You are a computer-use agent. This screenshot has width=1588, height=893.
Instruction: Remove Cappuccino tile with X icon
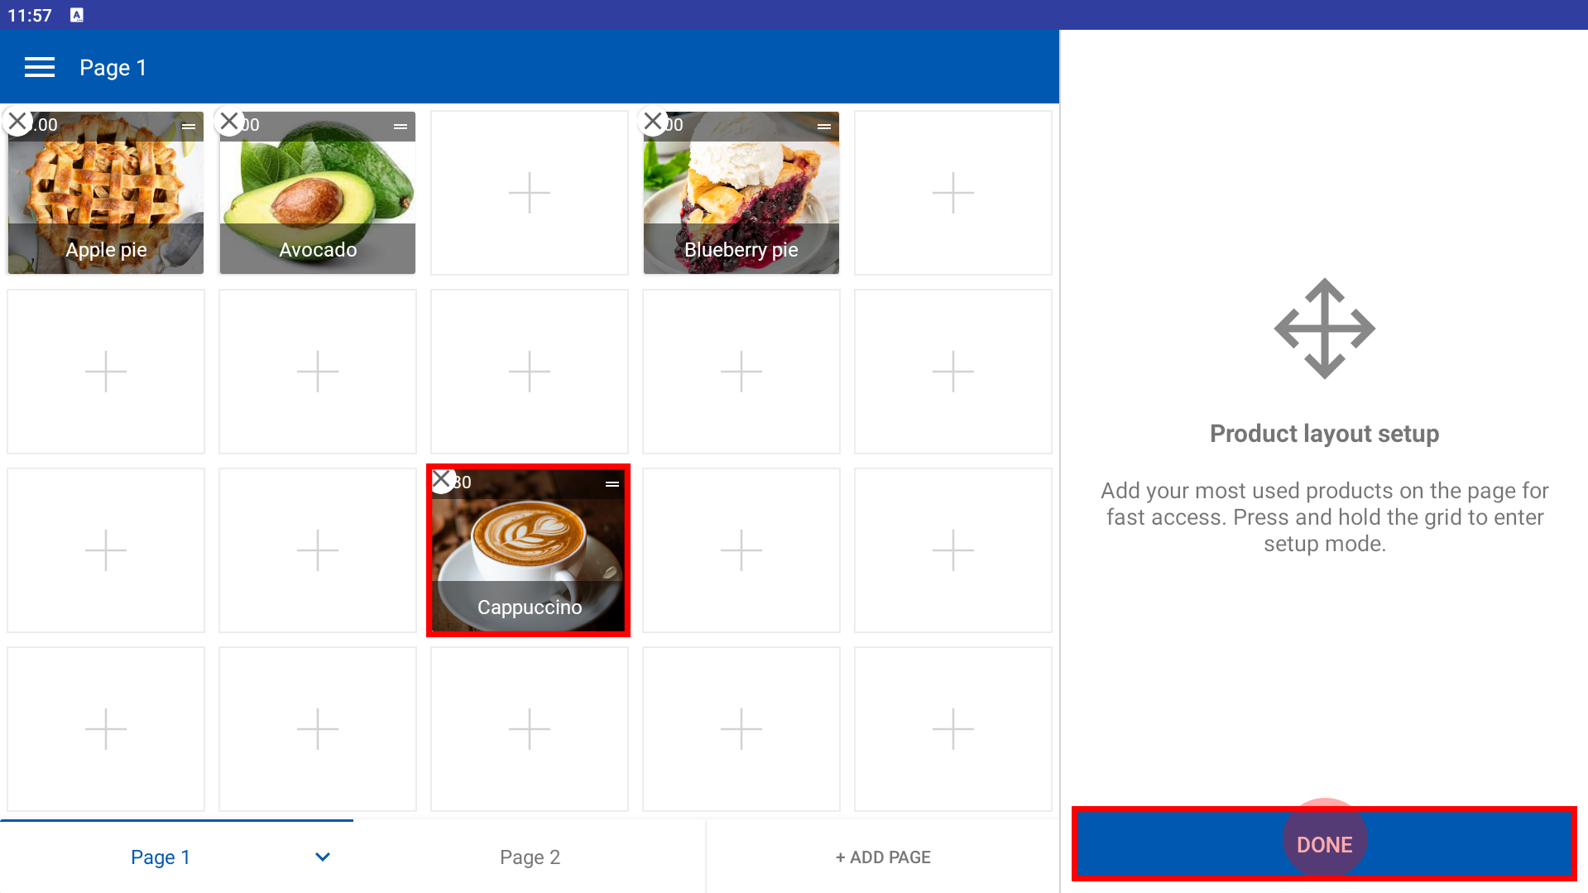click(442, 479)
